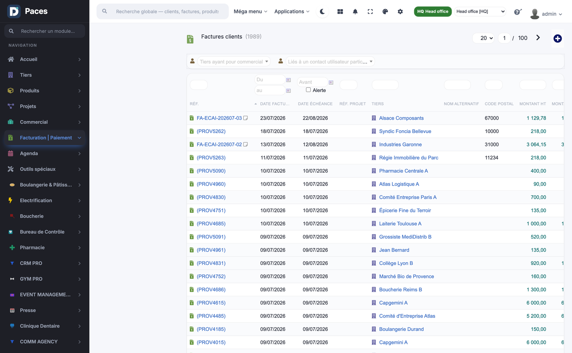The width and height of the screenshot is (572, 353).
Task: Open the admin user menu
Action: coord(546,14)
